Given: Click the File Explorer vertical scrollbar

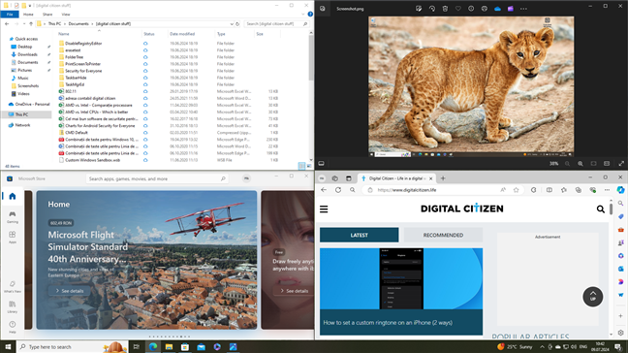Looking at the screenshot, I should [311, 97].
